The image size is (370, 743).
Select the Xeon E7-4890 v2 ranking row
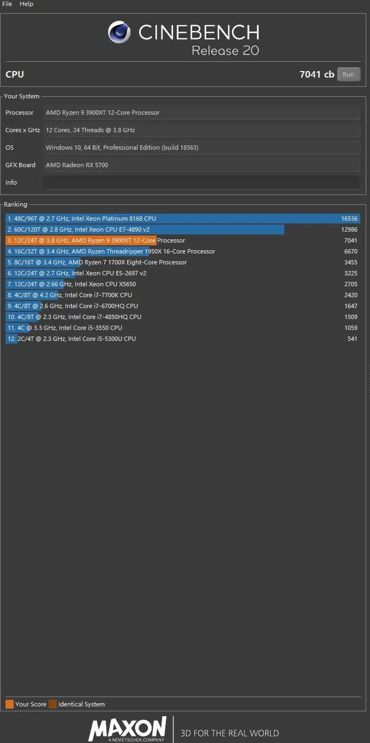[182, 229]
